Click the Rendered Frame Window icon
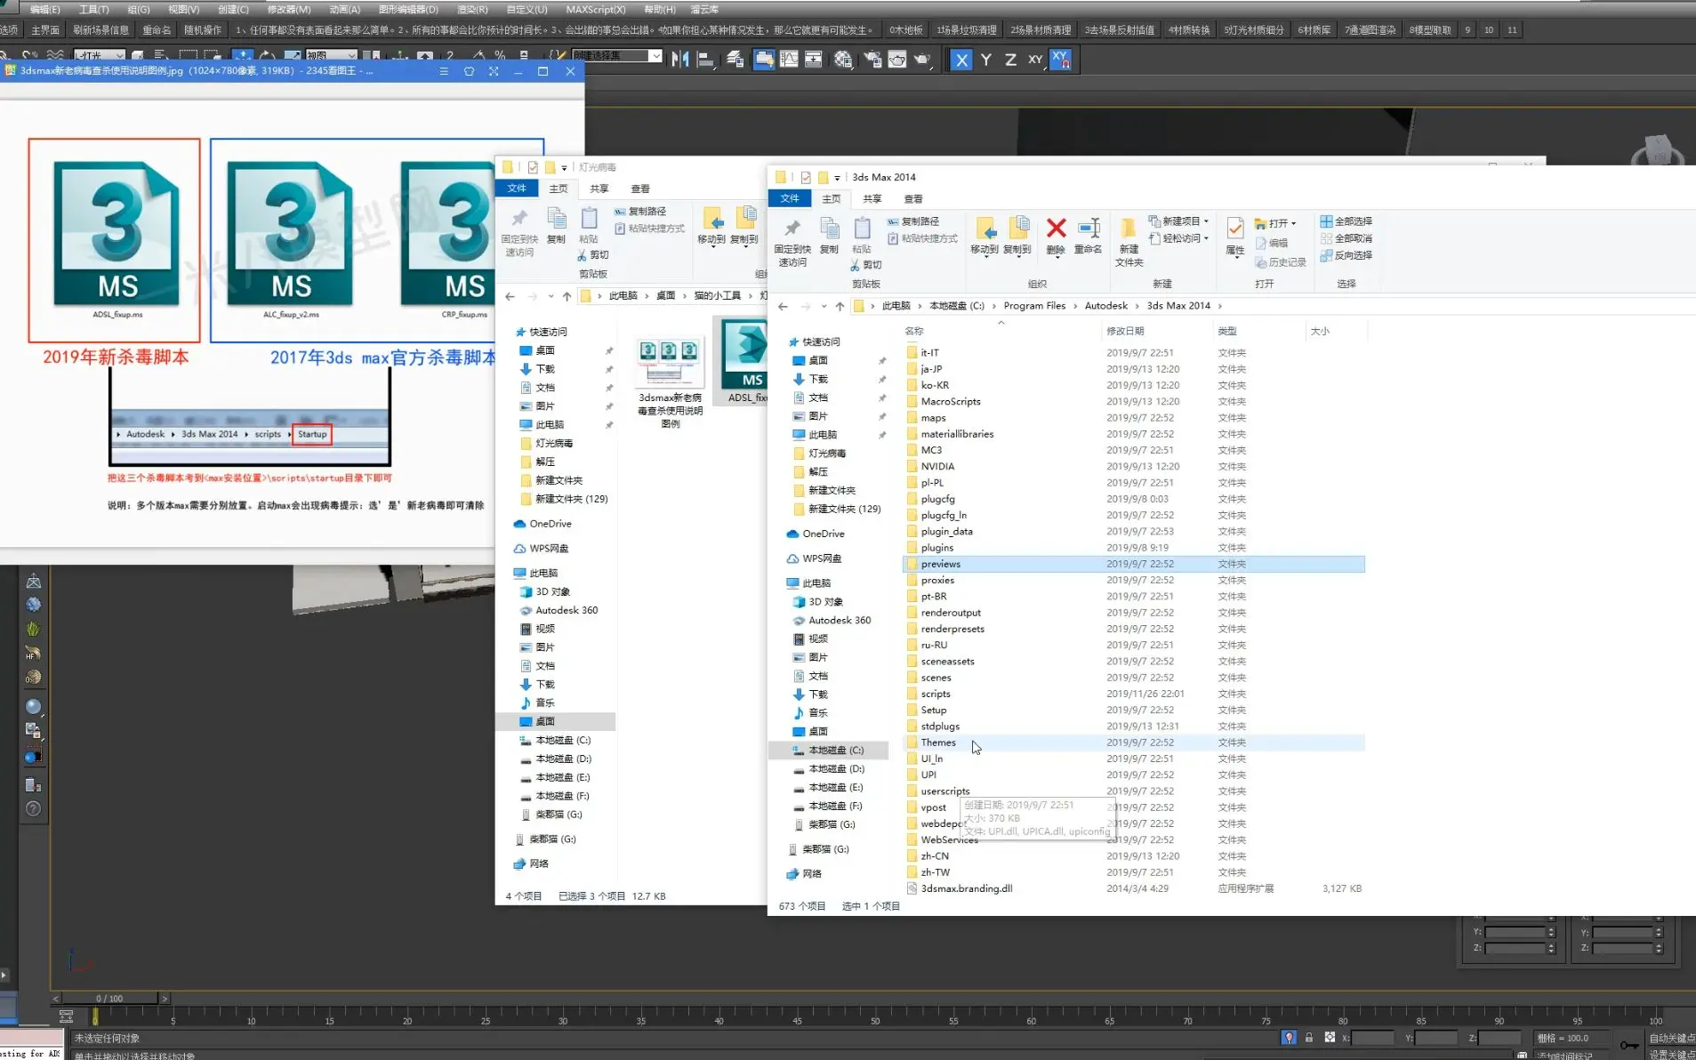Viewport: 1696px width, 1060px height. [x=897, y=60]
